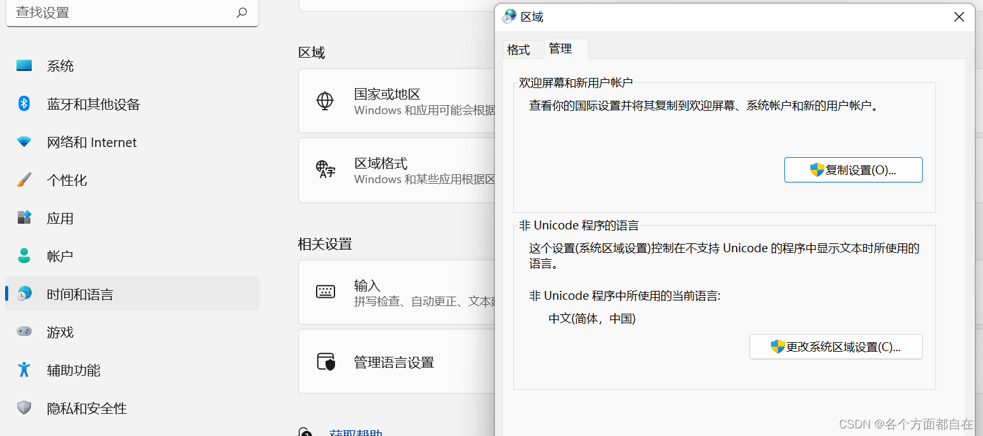Click the globe icon beside 国家或地区
This screenshot has width=983, height=436.
(325, 101)
